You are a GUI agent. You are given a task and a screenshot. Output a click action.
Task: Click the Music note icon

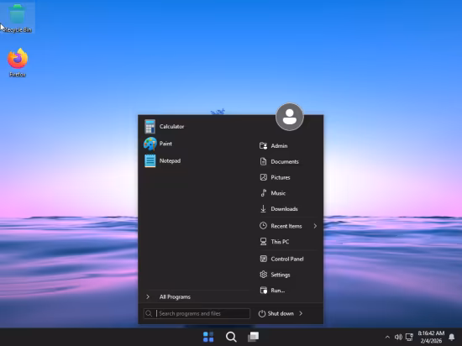click(x=264, y=193)
